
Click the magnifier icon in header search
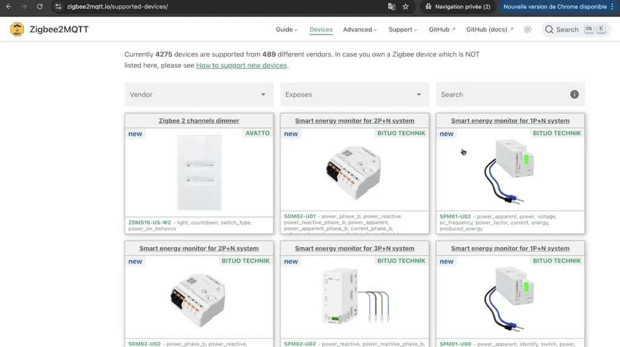(x=549, y=29)
